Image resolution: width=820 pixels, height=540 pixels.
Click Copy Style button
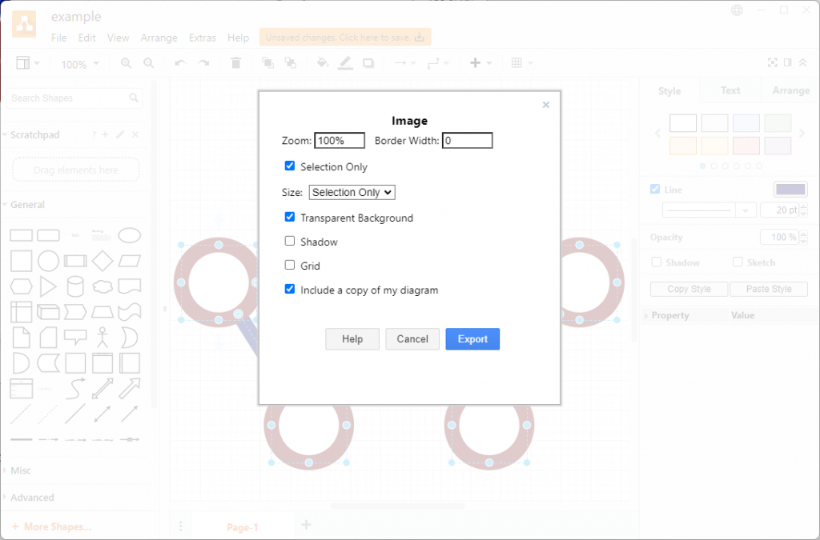click(689, 289)
